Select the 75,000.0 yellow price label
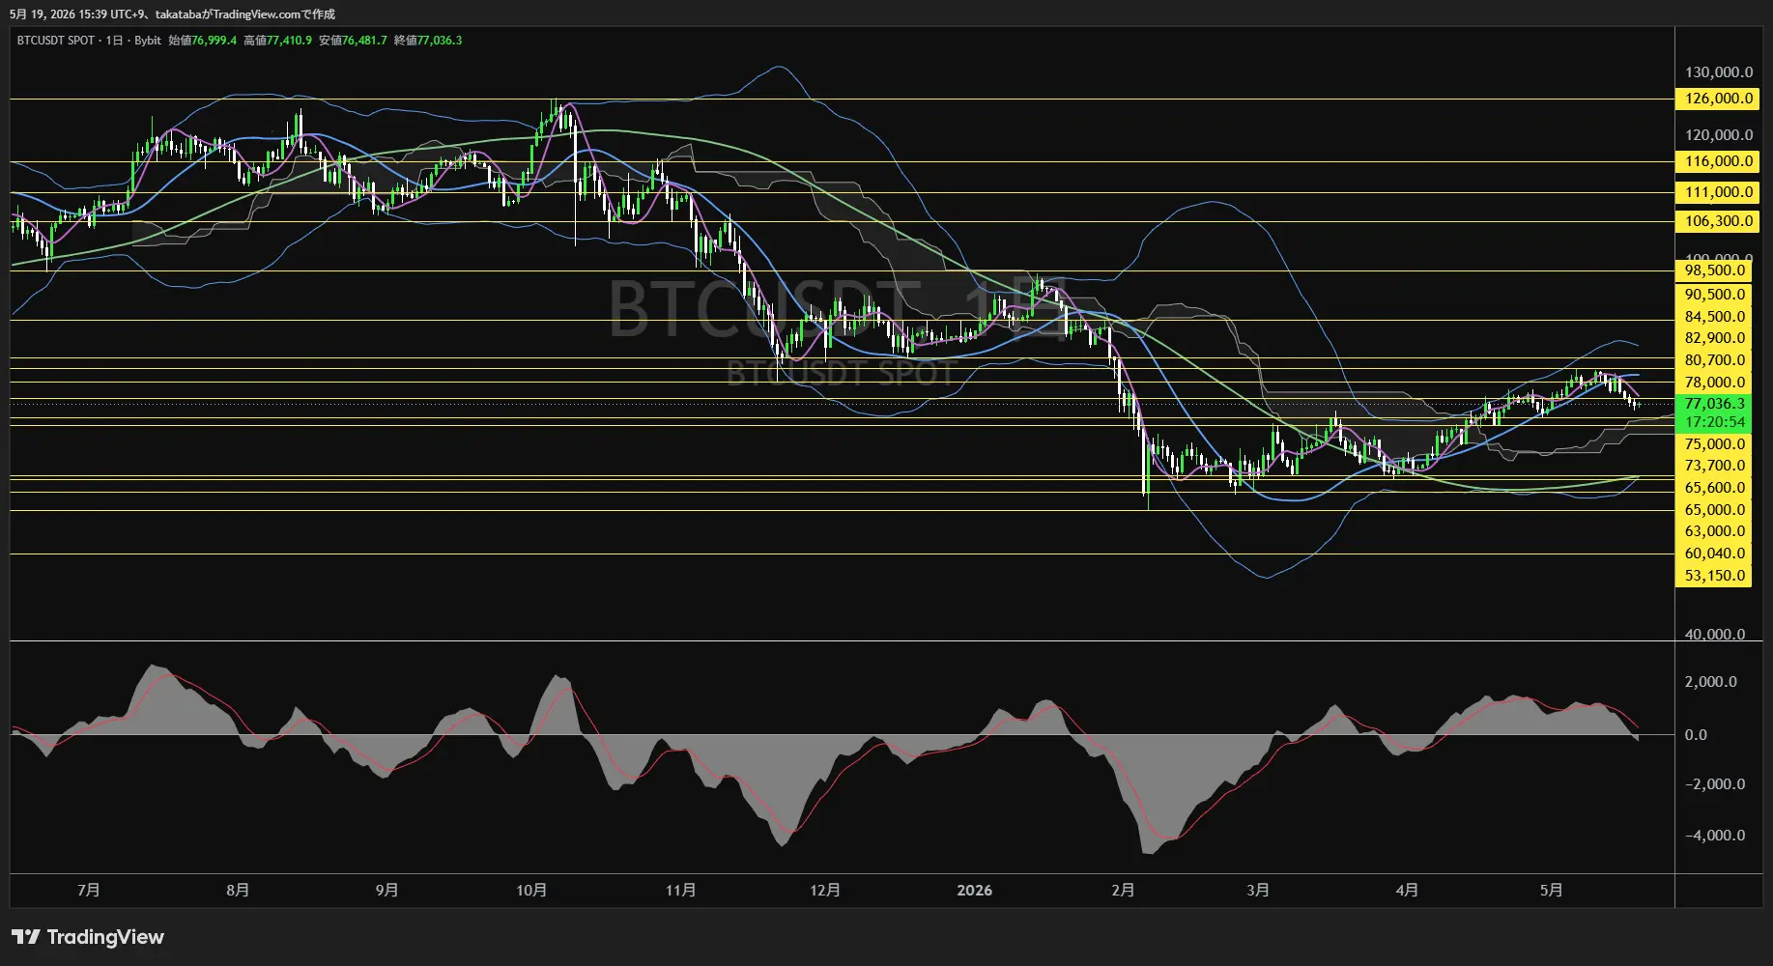This screenshot has width=1773, height=966. pyautogui.click(x=1713, y=444)
